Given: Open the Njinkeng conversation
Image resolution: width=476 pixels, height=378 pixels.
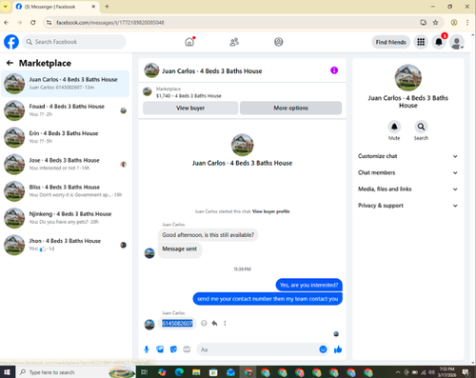Looking at the screenshot, I should (65, 218).
